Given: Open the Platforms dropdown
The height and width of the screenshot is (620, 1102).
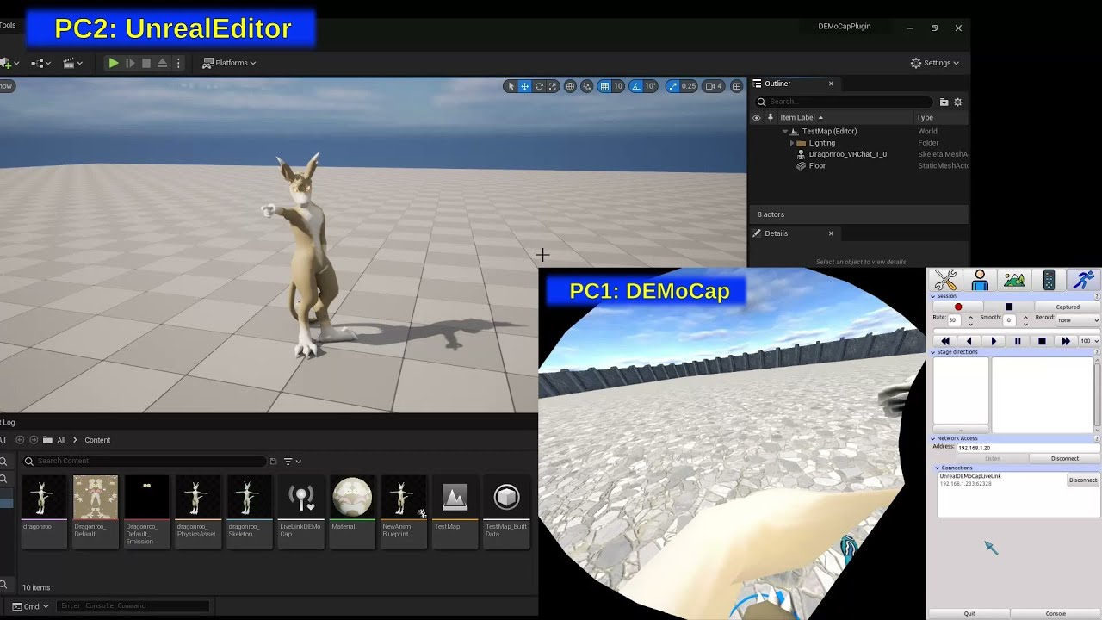Looking at the screenshot, I should pos(229,63).
